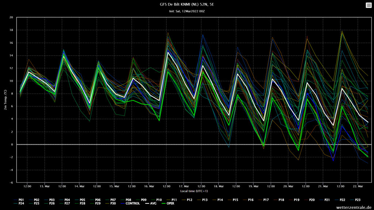
Task: Toggle legend entry P05
Action: coord(80,200)
